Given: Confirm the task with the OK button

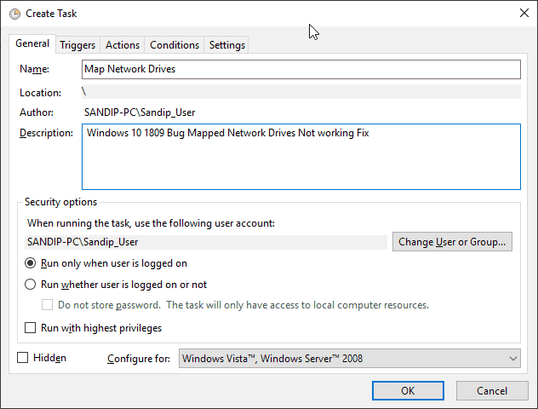Looking at the screenshot, I should pos(408,391).
